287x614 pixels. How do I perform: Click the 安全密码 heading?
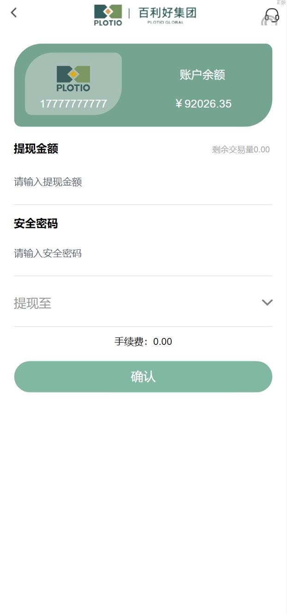(x=36, y=223)
